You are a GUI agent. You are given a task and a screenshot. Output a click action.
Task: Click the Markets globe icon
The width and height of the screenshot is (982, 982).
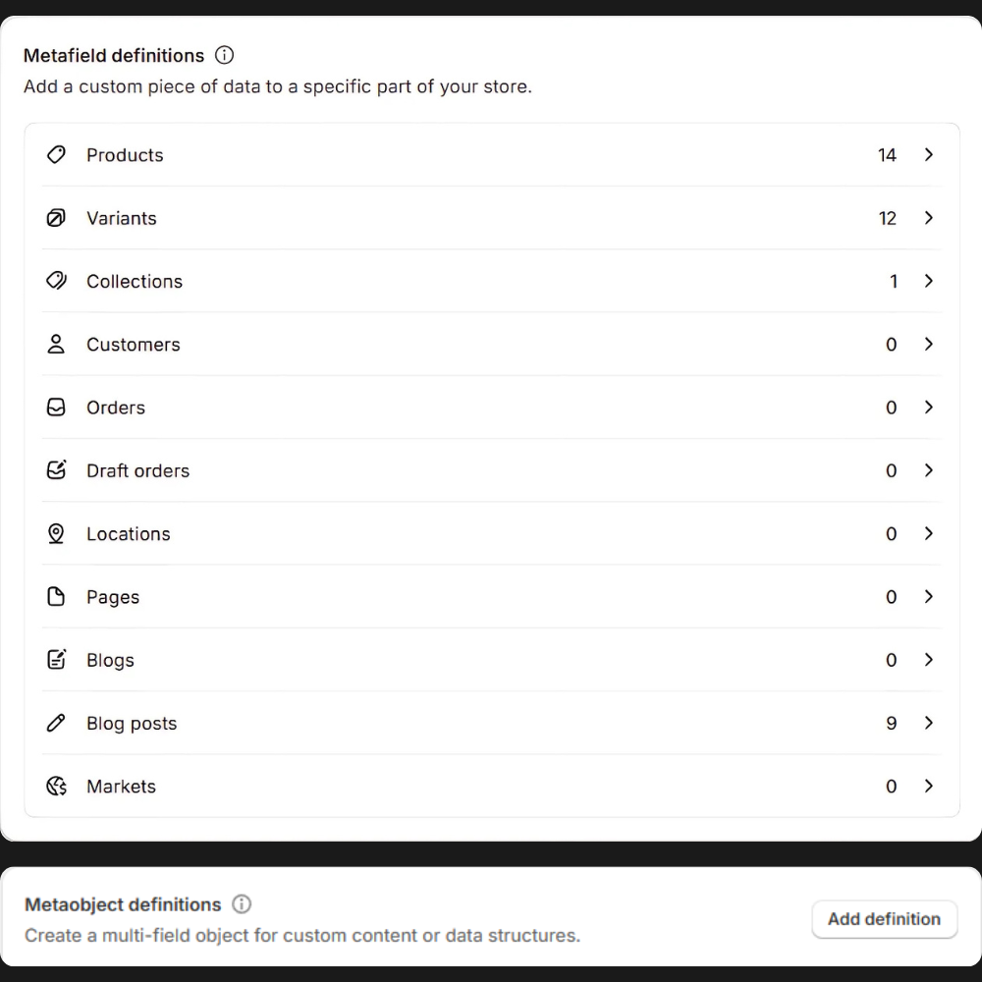coord(56,787)
